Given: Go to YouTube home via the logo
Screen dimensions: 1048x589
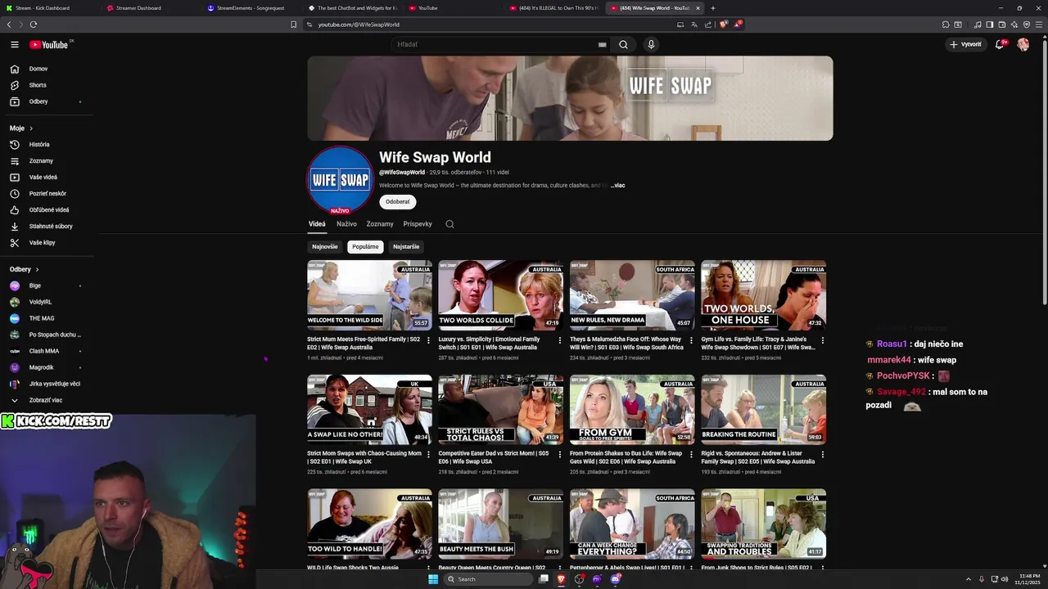Looking at the screenshot, I should 49,45.
